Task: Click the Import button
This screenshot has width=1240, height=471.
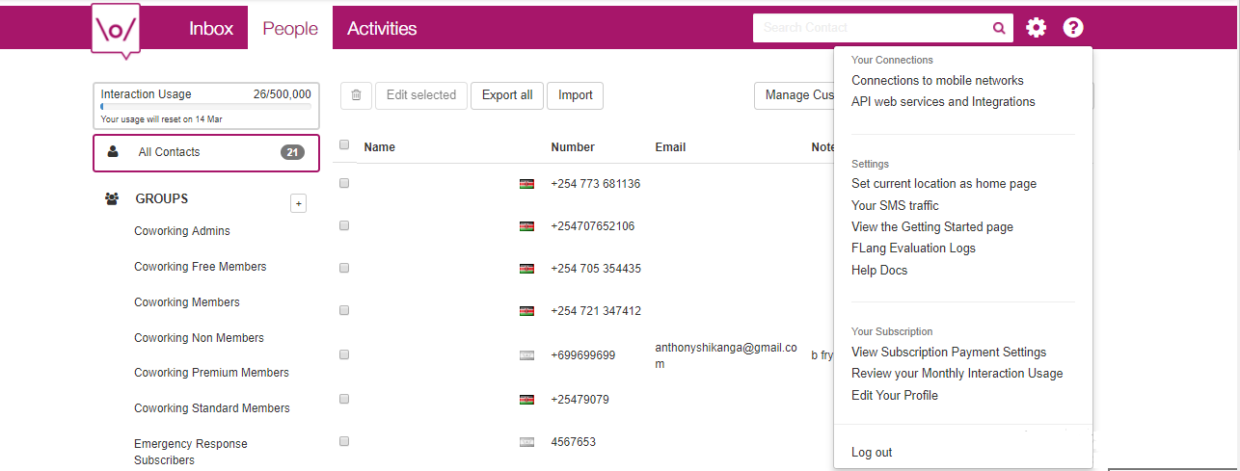Action: [576, 95]
